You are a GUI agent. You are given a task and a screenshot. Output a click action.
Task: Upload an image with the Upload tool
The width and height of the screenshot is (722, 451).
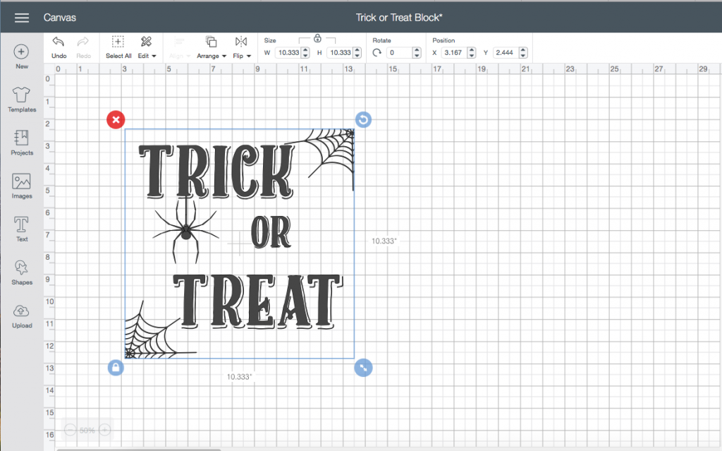click(x=21, y=315)
